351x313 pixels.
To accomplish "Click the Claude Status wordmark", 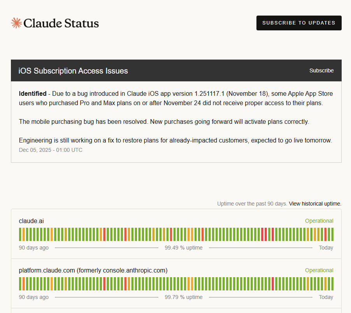I will coord(61,23).
